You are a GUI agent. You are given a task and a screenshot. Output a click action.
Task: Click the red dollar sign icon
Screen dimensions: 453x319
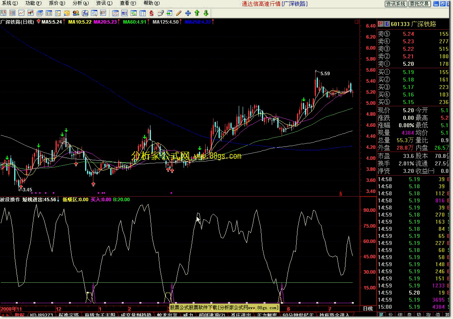pos(151,13)
